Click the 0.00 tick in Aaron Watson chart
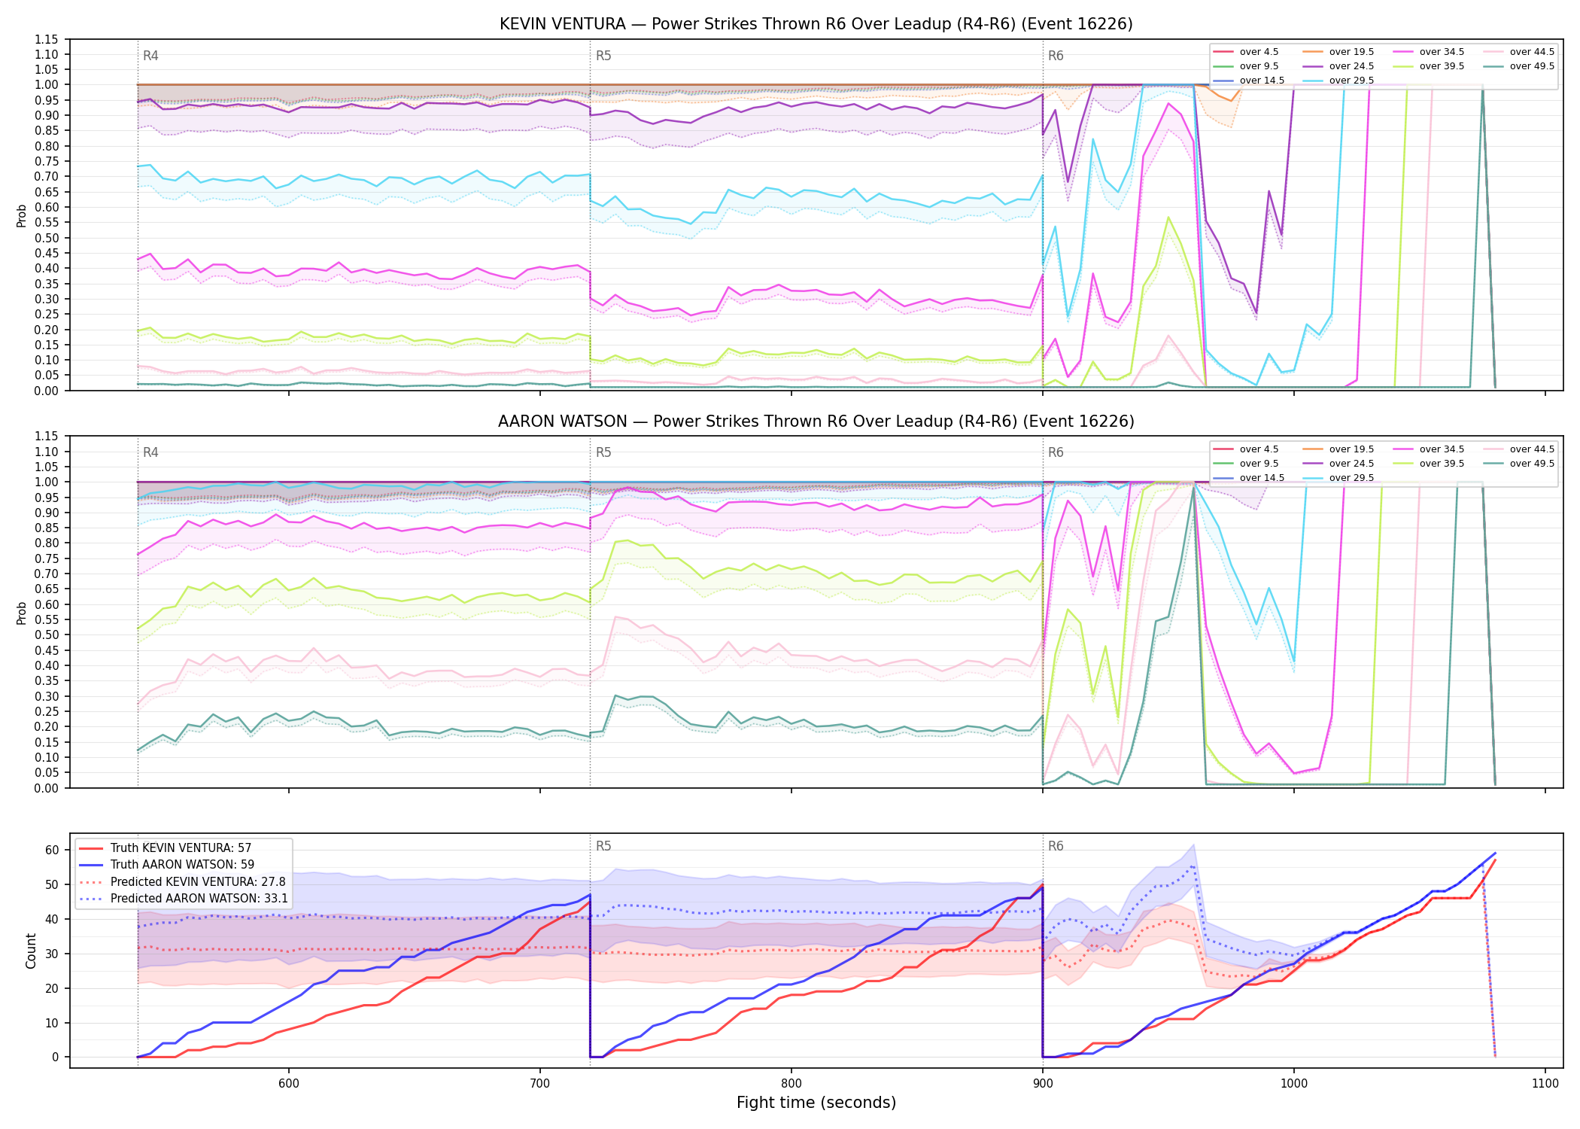 (47, 788)
